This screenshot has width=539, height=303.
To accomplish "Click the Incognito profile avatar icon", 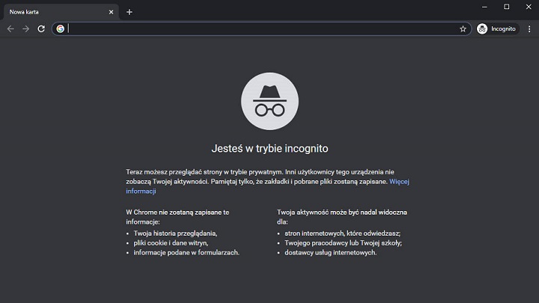I will [x=483, y=28].
